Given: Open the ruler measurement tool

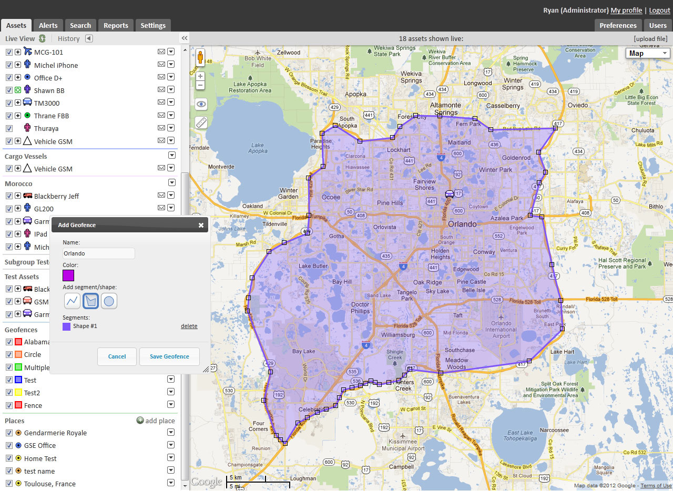Looking at the screenshot, I should pyautogui.click(x=201, y=123).
